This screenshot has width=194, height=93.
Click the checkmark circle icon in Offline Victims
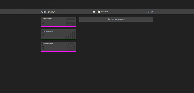(71, 47)
